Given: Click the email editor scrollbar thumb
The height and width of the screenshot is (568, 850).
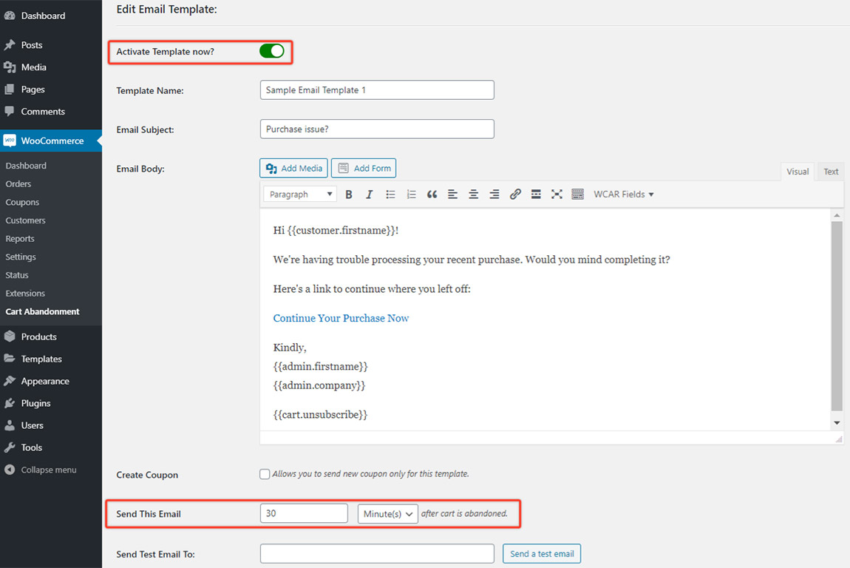Looking at the screenshot, I should pos(837,317).
